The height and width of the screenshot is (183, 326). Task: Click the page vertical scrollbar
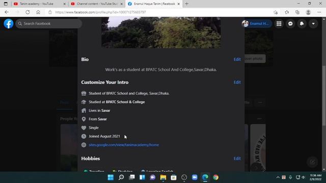[324, 96]
